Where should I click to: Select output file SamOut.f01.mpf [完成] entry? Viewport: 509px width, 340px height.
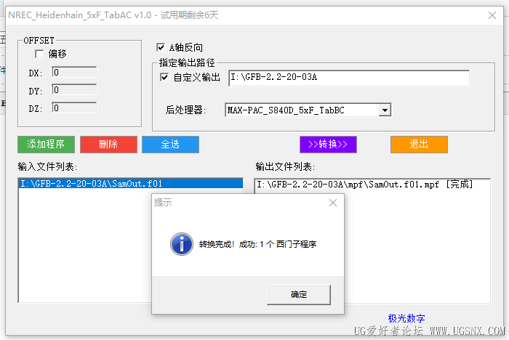point(365,185)
